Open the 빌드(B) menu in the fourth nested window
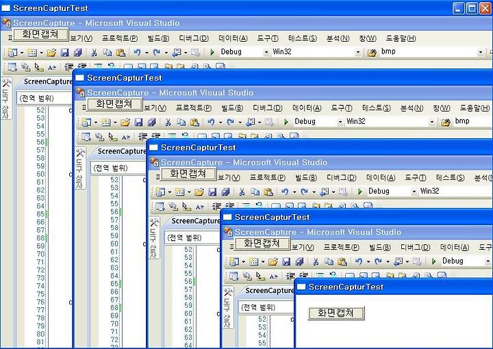This screenshot has height=349, width=493. (380, 248)
